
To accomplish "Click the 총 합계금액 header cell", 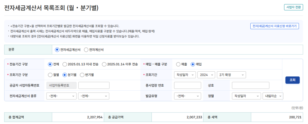I will (x=28, y=117).
